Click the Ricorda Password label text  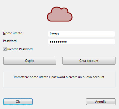pos(20,49)
